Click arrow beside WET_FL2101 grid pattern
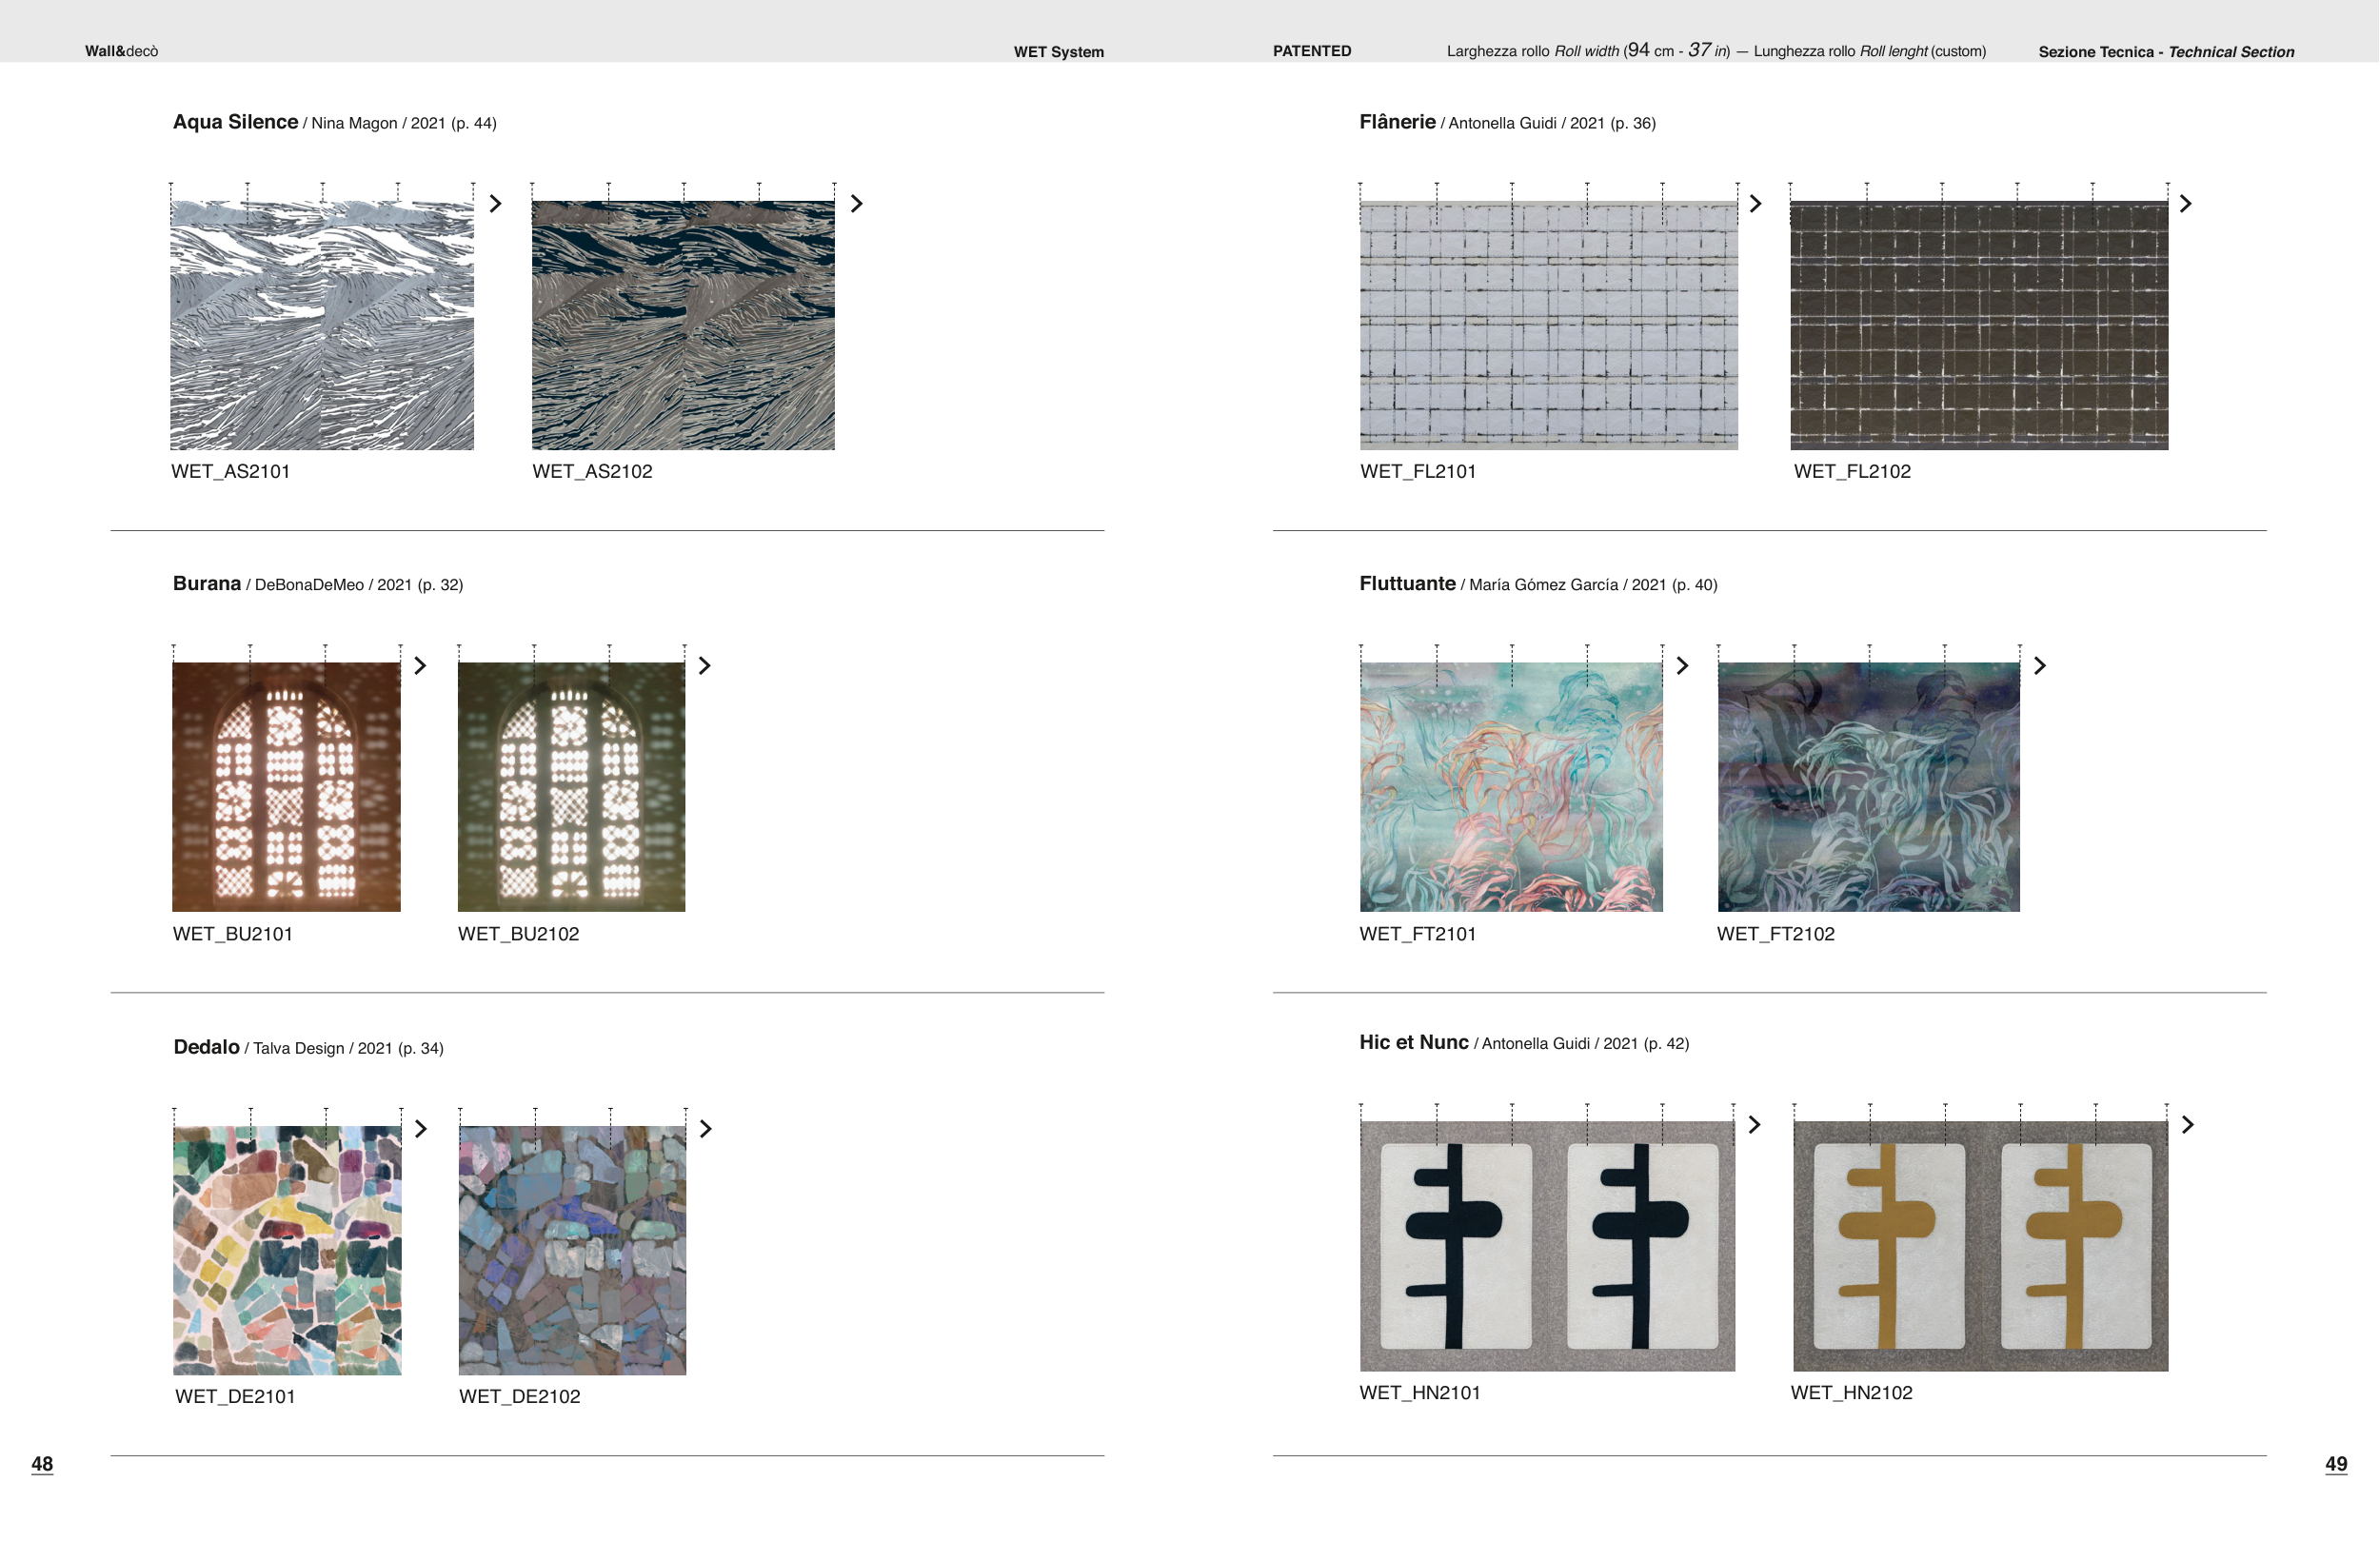The height and width of the screenshot is (1541, 2380). tap(1755, 204)
